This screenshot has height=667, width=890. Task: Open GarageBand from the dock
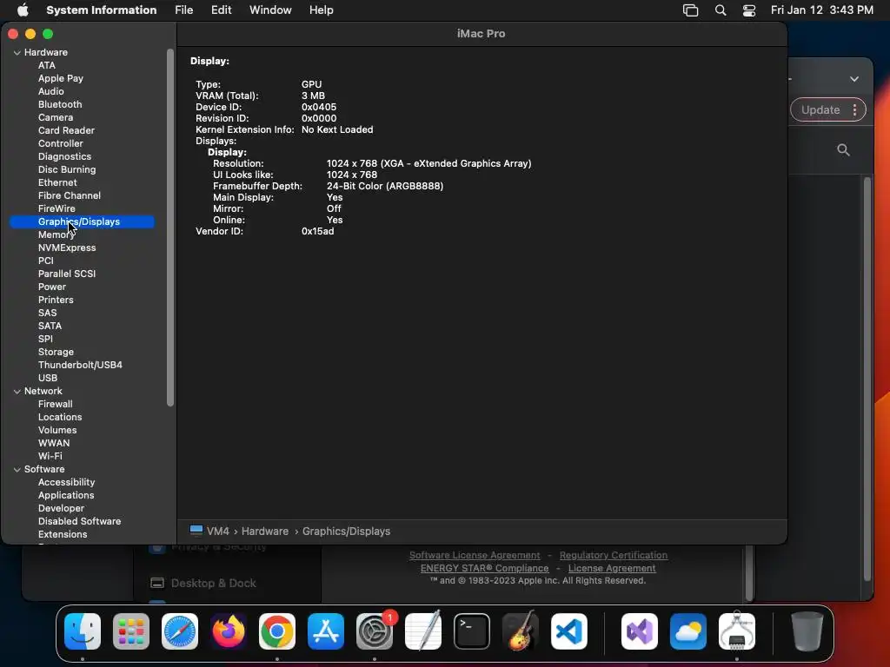[x=521, y=631]
